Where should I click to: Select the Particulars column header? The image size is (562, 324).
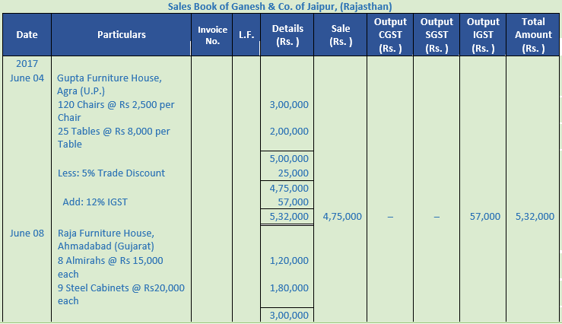point(122,34)
